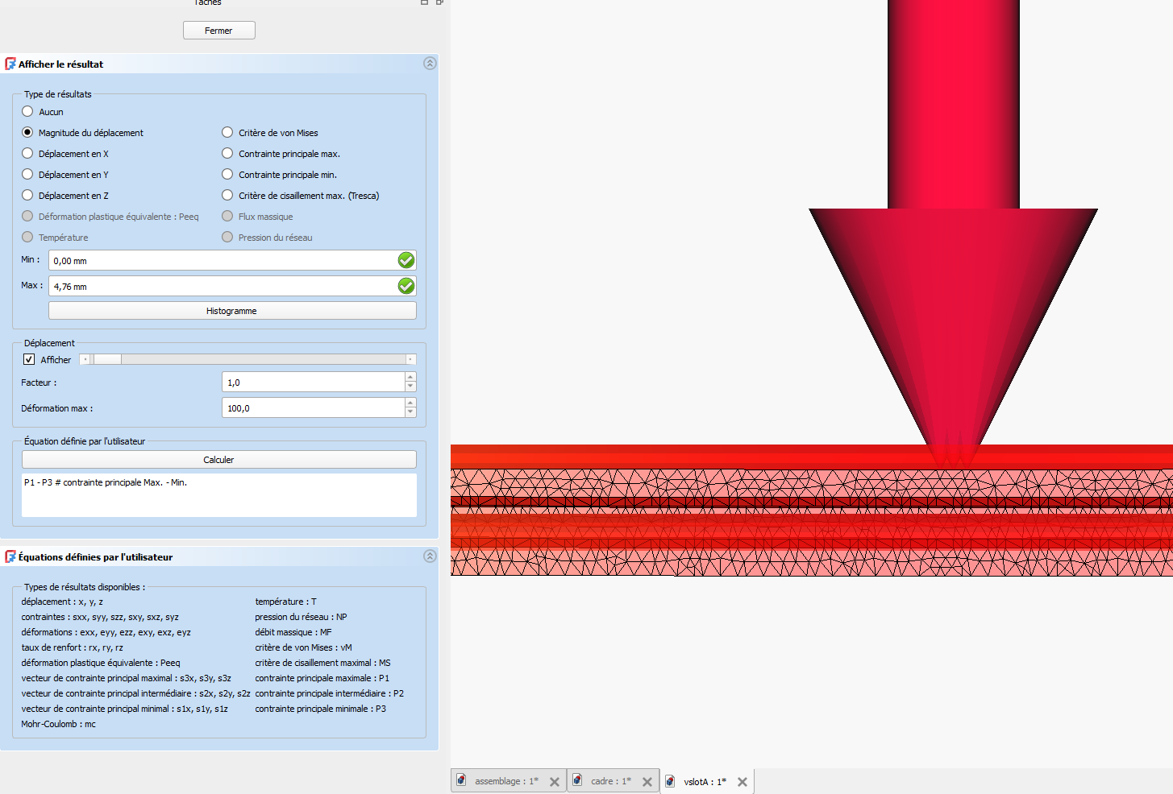Image resolution: width=1173 pixels, height=794 pixels.
Task: Close the vslotA document tab
Action: pos(742,782)
